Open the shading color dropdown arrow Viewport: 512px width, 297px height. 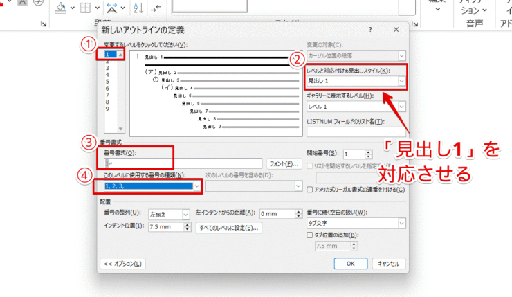coord(73,8)
